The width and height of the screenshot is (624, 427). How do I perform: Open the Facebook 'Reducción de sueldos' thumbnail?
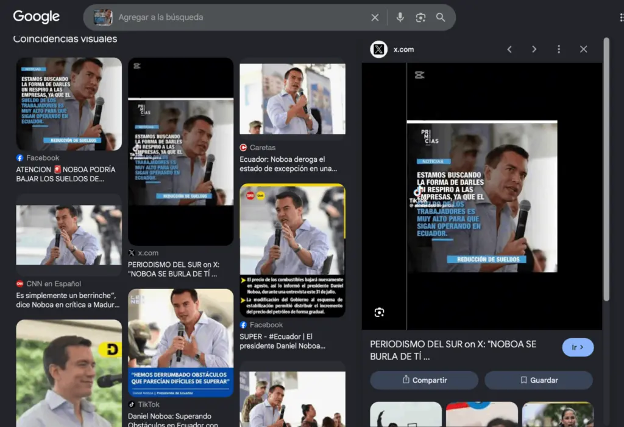[69, 104]
